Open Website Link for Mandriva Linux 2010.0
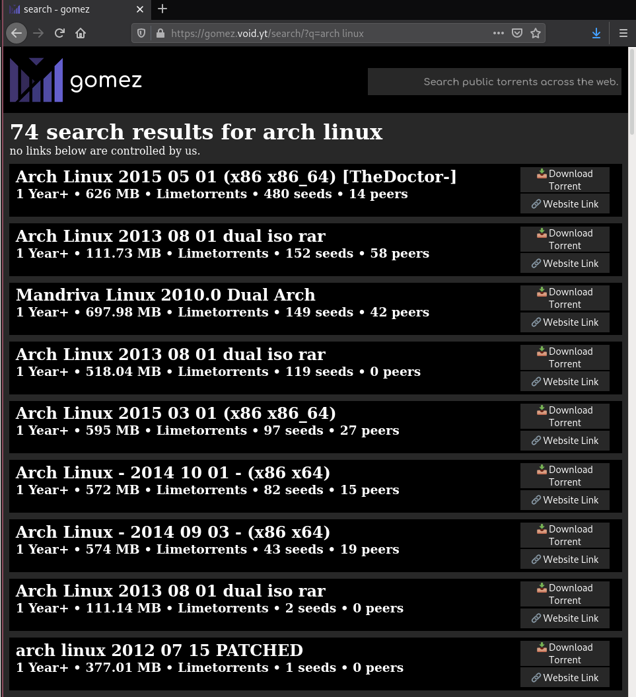636x697 pixels. (x=565, y=322)
